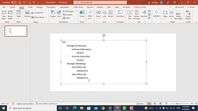
Task: Click the Share button
Action: [191, 7]
